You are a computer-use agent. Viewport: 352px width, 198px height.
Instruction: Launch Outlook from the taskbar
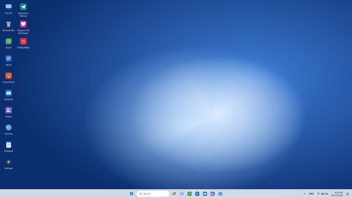point(205,194)
